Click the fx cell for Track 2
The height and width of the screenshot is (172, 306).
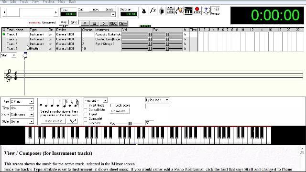pyautogui.click(x=185, y=39)
